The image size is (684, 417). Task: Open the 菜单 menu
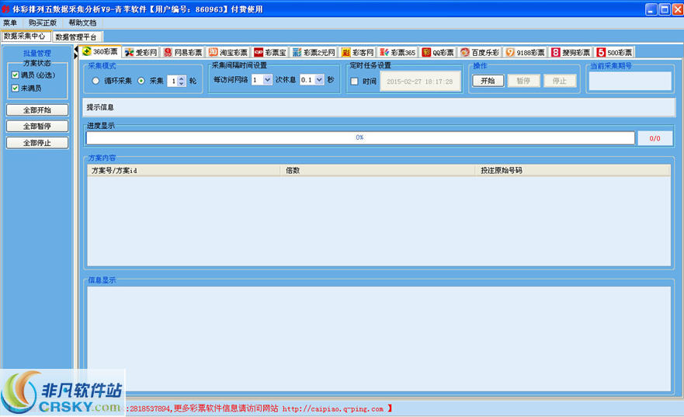[10, 23]
